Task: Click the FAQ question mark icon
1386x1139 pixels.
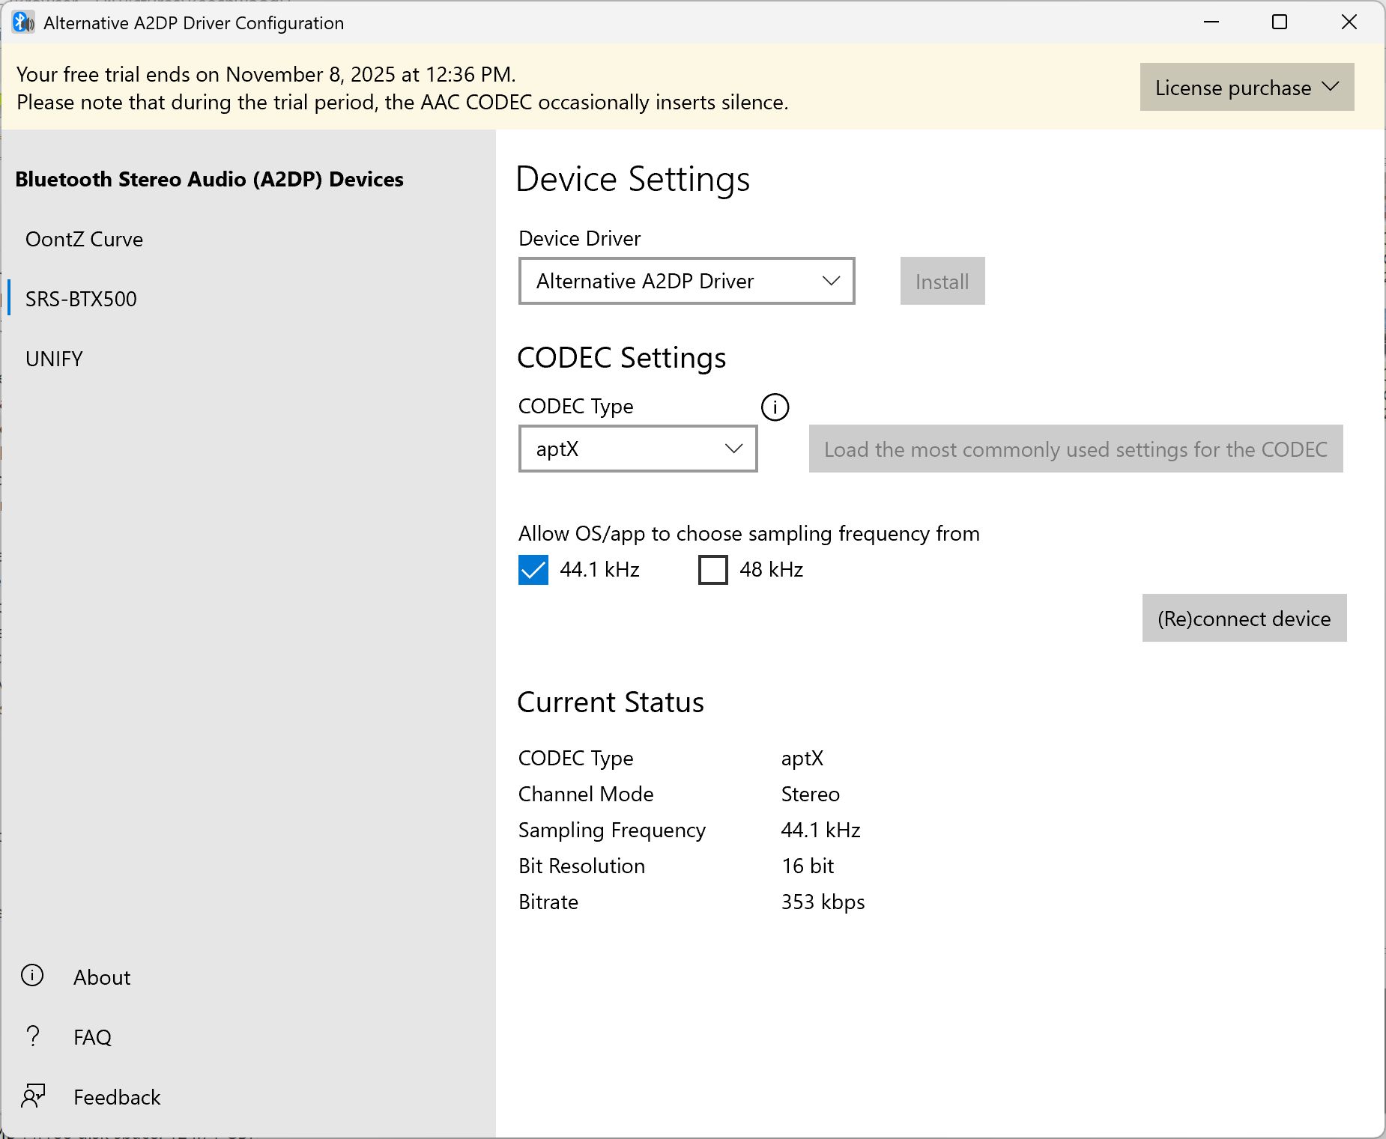Action: pyautogui.click(x=32, y=1036)
